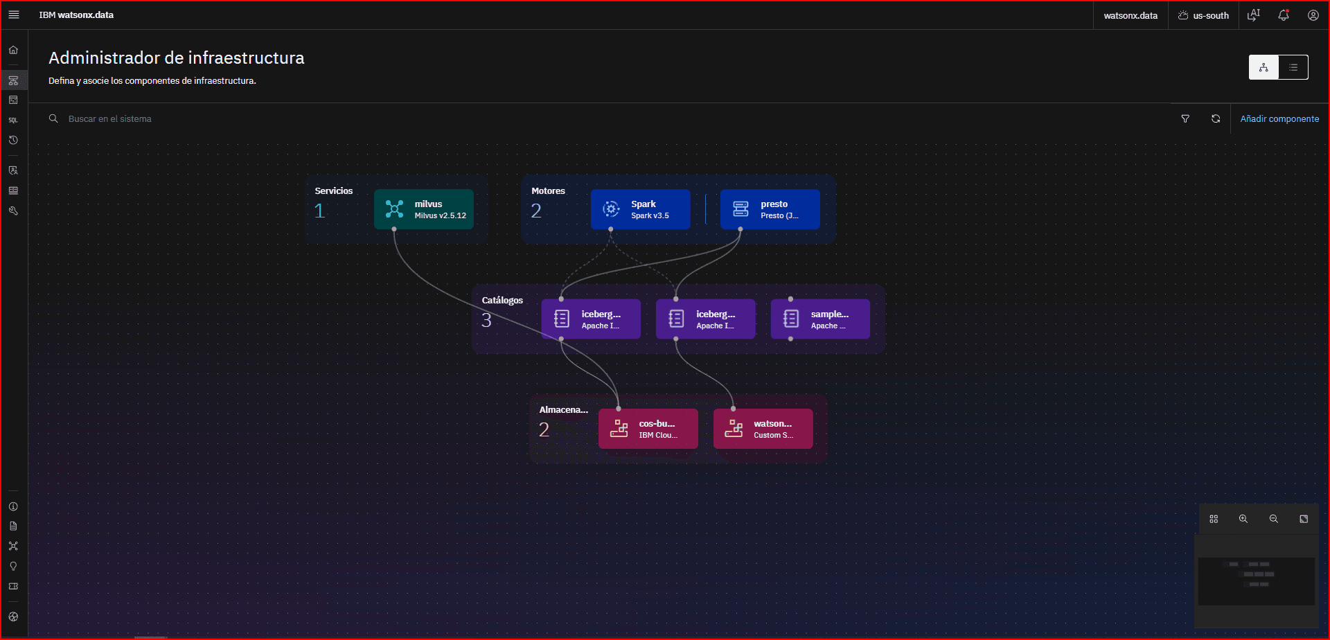Select the Spark engine node
The image size is (1330, 640).
pyautogui.click(x=641, y=209)
